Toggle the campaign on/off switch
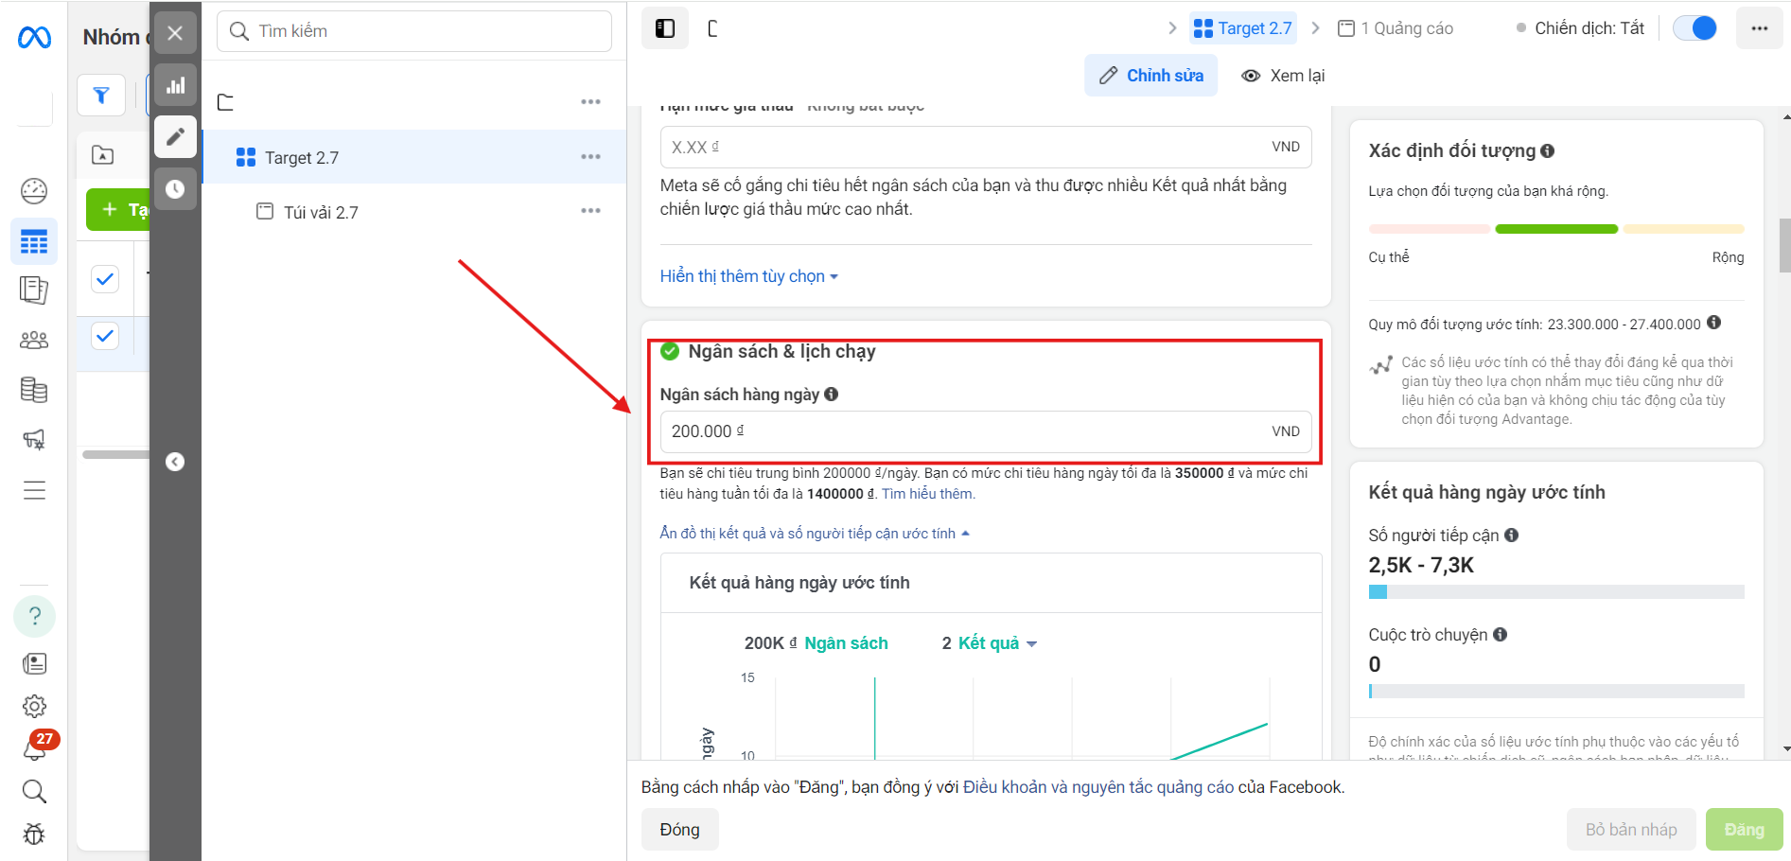This screenshot has width=1791, height=861. [1694, 28]
